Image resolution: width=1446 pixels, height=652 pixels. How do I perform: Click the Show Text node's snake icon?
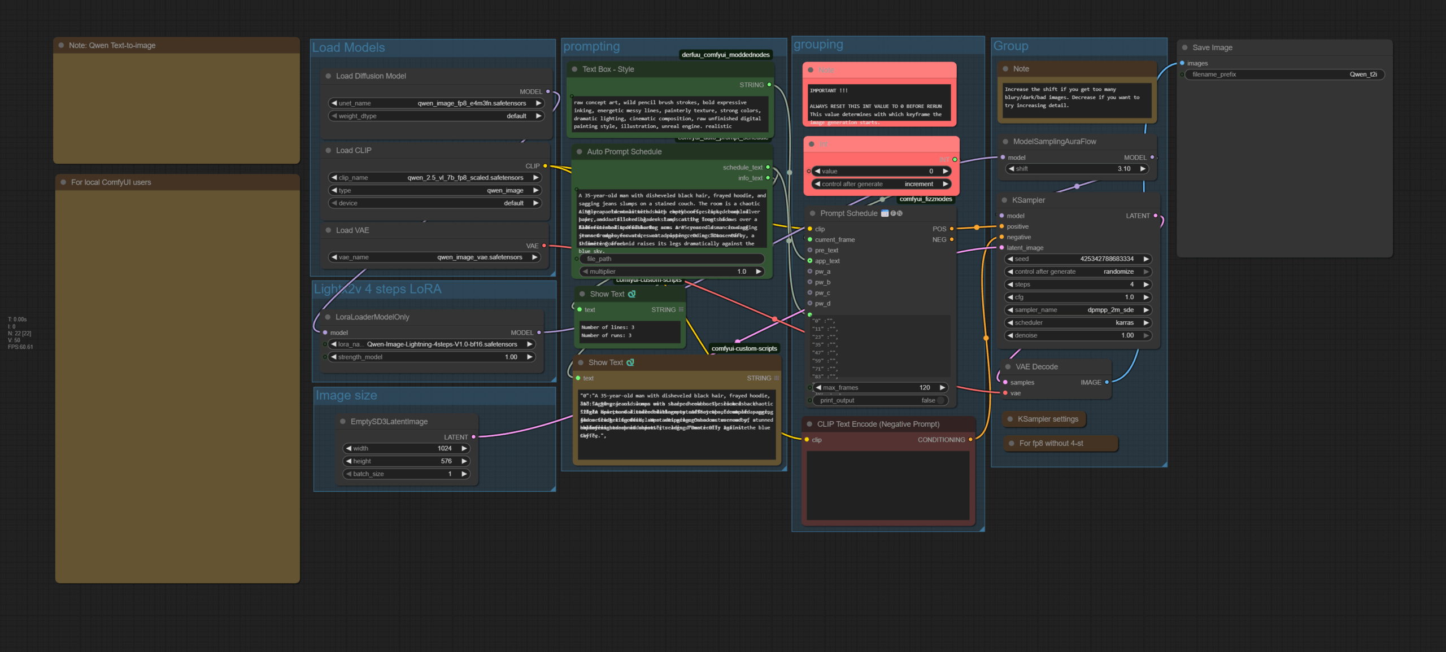tap(631, 294)
